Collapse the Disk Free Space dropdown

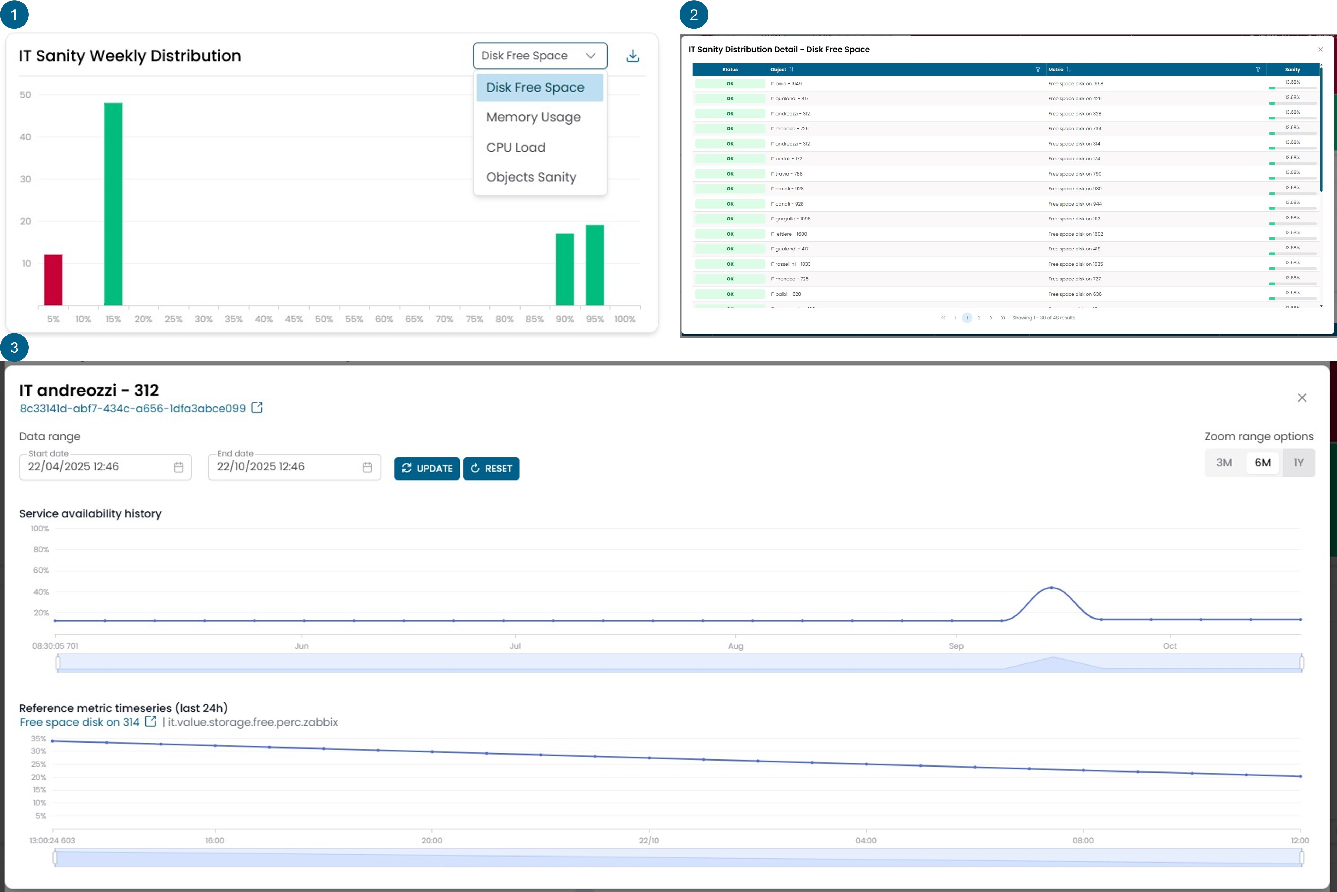[591, 56]
